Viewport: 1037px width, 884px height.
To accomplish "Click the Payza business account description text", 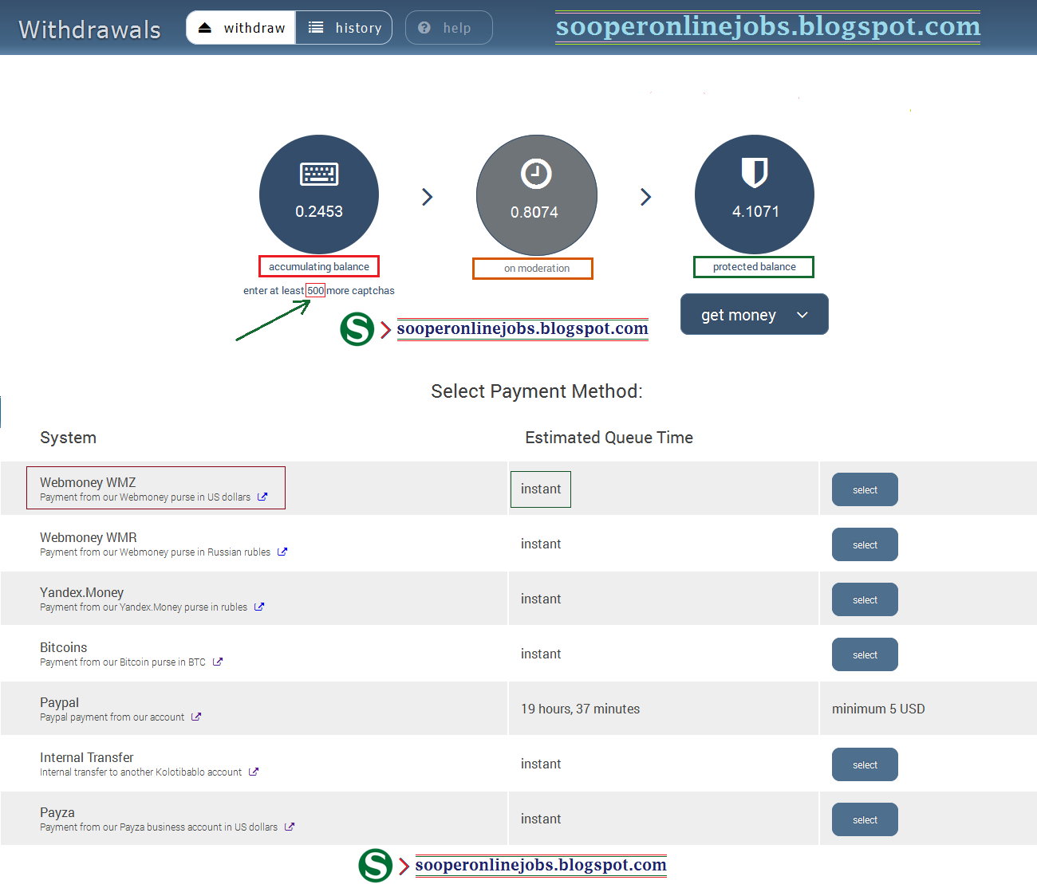I will tap(159, 827).
